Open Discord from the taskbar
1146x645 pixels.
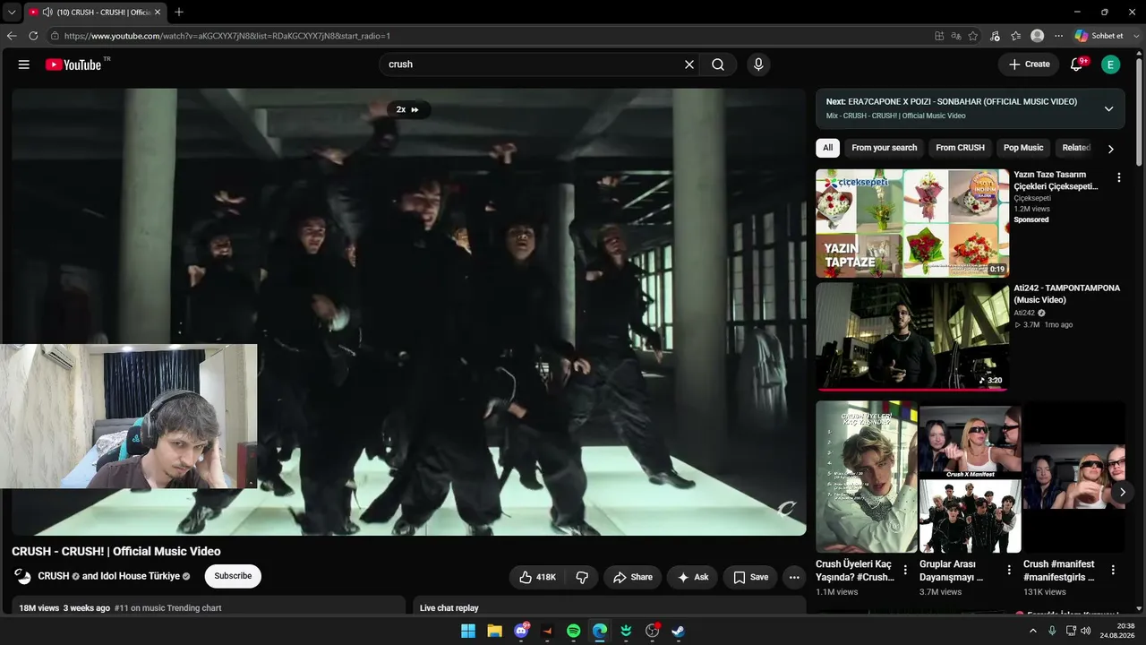521,631
